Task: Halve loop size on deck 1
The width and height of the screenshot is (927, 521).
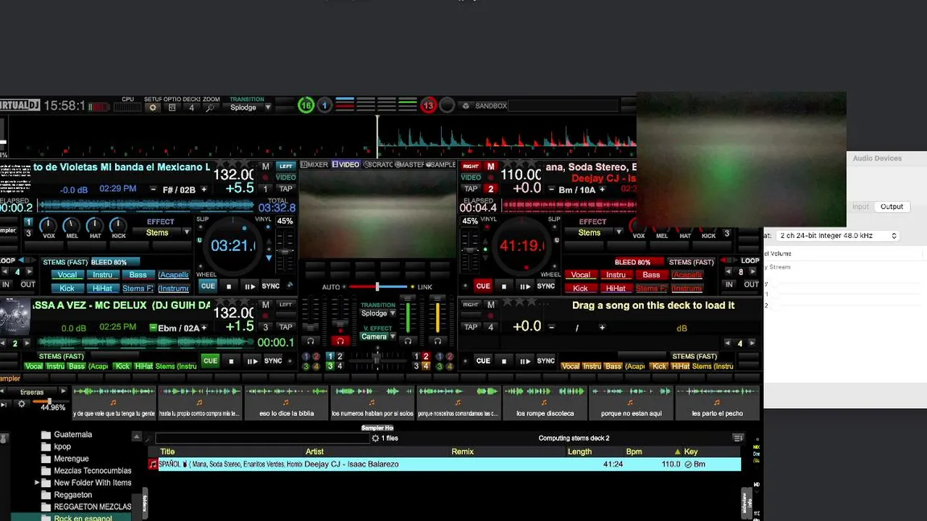Action: click(5, 272)
